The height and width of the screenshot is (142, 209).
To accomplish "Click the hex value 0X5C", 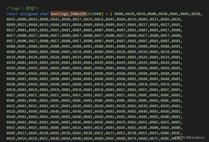I will [x=44, y=139].
